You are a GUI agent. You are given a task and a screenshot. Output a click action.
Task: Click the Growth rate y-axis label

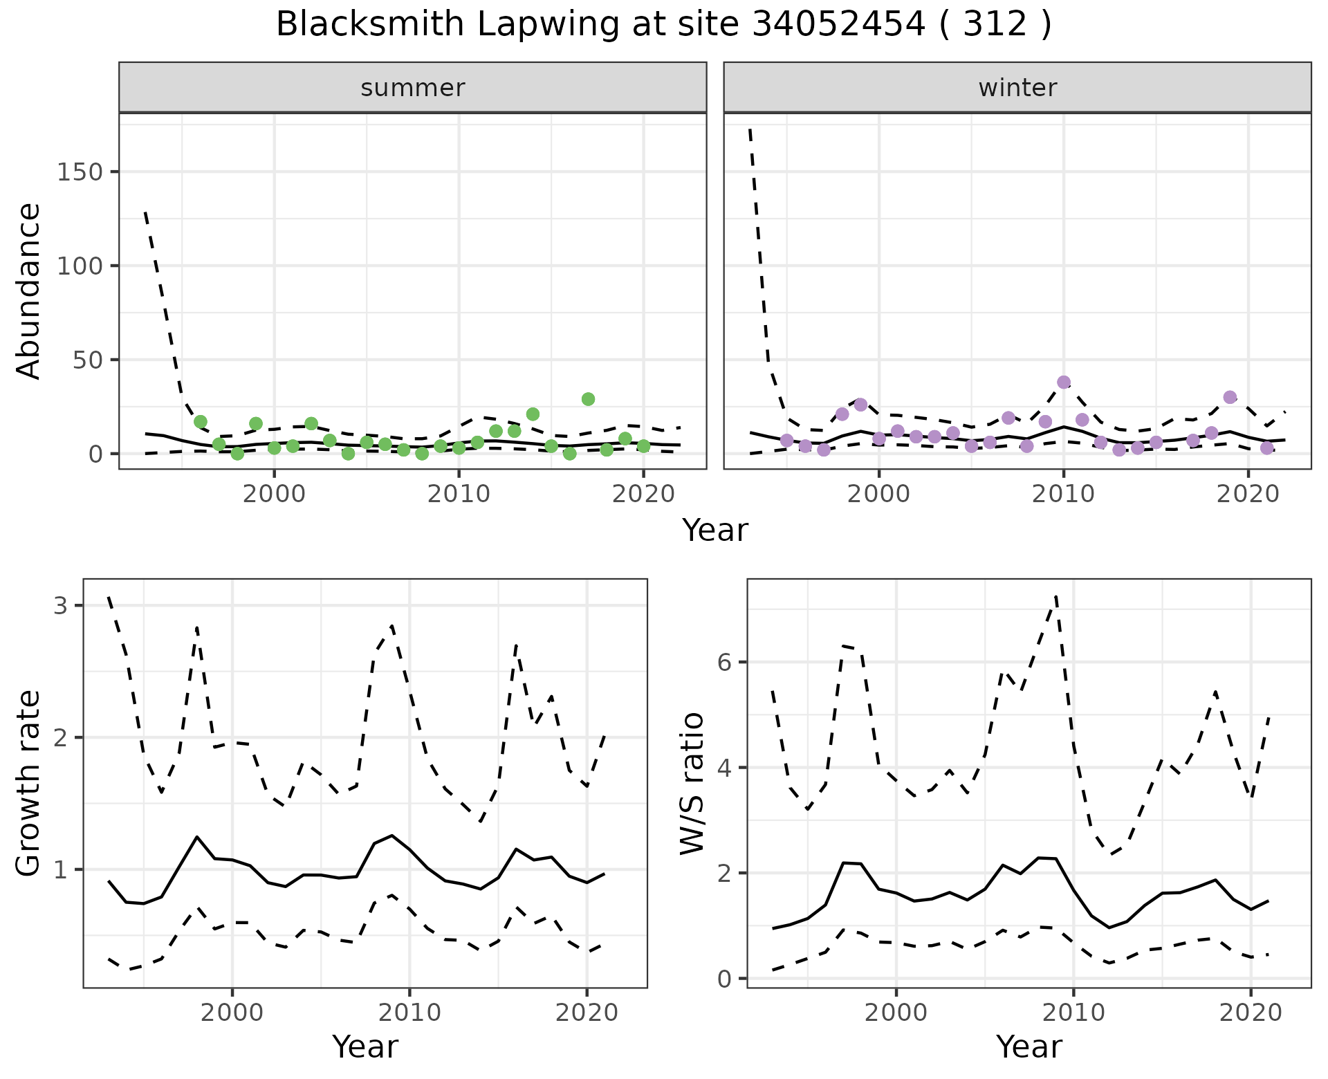point(29,784)
